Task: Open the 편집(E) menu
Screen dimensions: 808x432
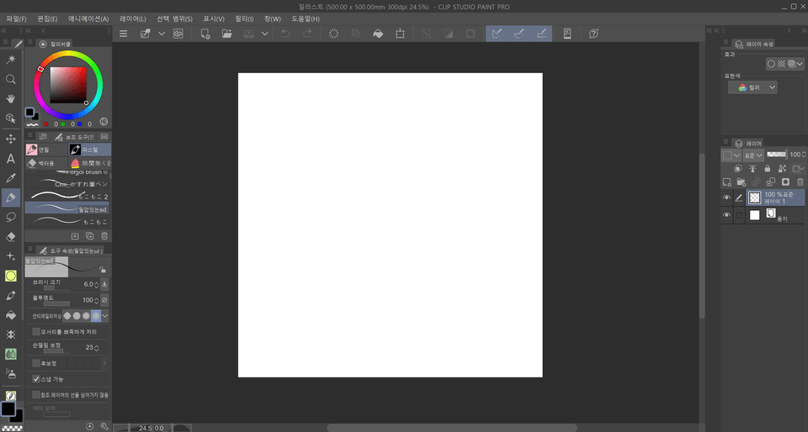Action: pos(47,18)
